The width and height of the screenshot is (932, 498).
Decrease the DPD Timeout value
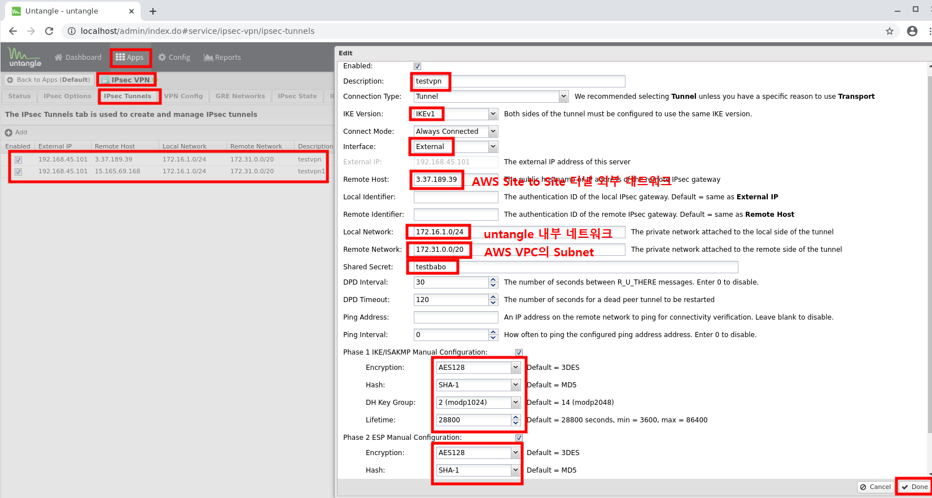(x=493, y=303)
